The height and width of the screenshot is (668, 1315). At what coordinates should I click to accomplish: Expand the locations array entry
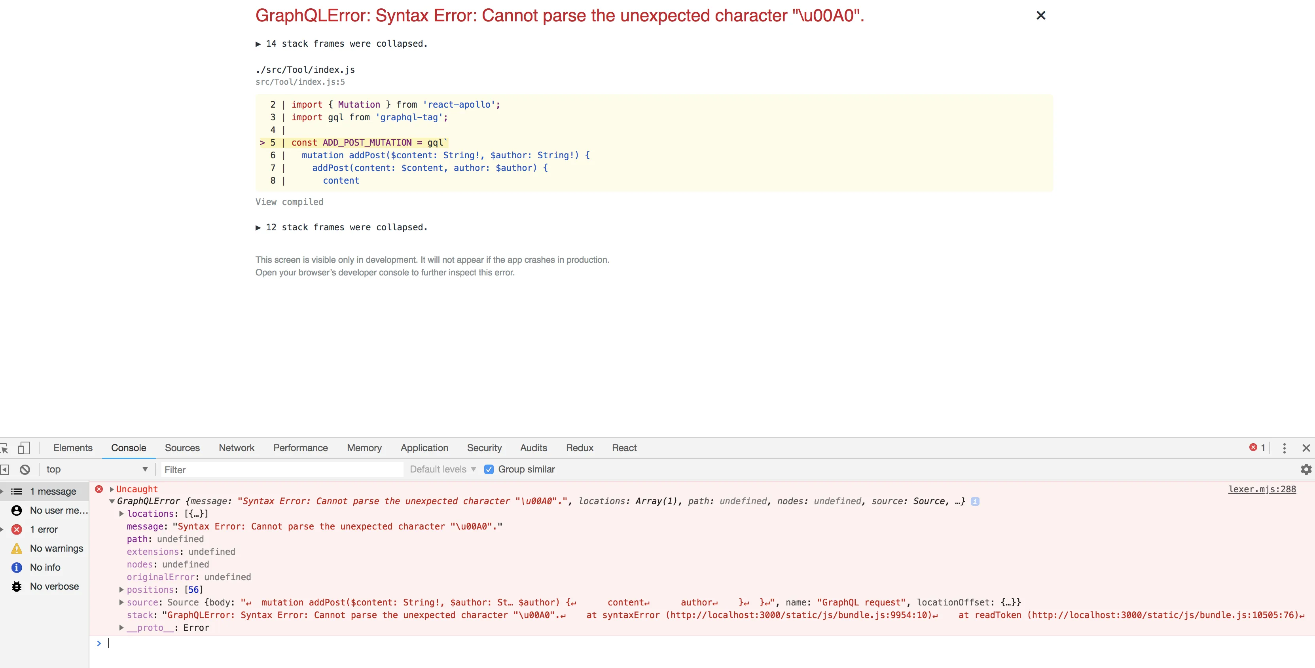[121, 514]
